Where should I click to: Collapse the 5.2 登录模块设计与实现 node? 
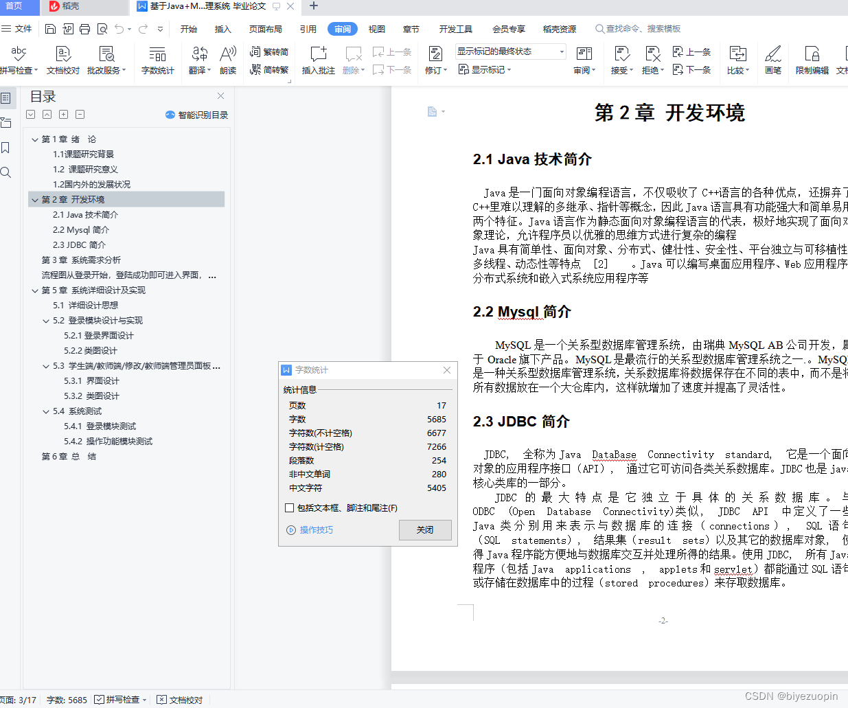tap(45, 320)
